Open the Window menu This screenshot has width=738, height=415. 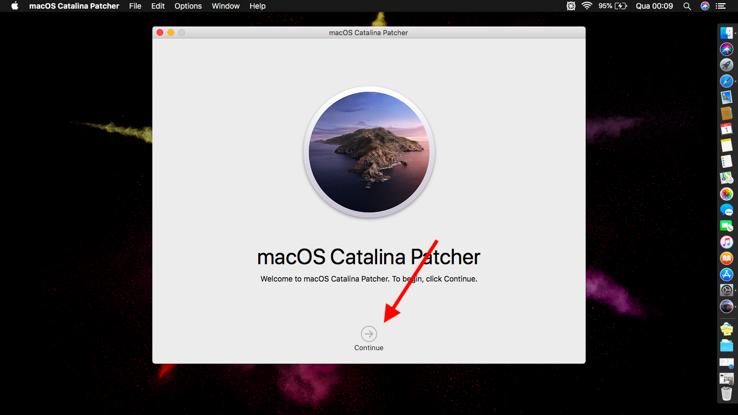226,6
